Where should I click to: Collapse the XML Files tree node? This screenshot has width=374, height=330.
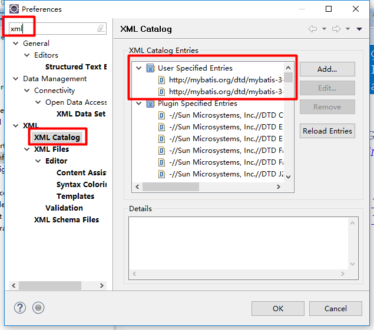coord(27,149)
